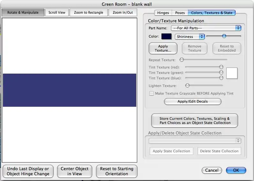
Task: Open the Hinges tab
Action: pyautogui.click(x=163, y=13)
